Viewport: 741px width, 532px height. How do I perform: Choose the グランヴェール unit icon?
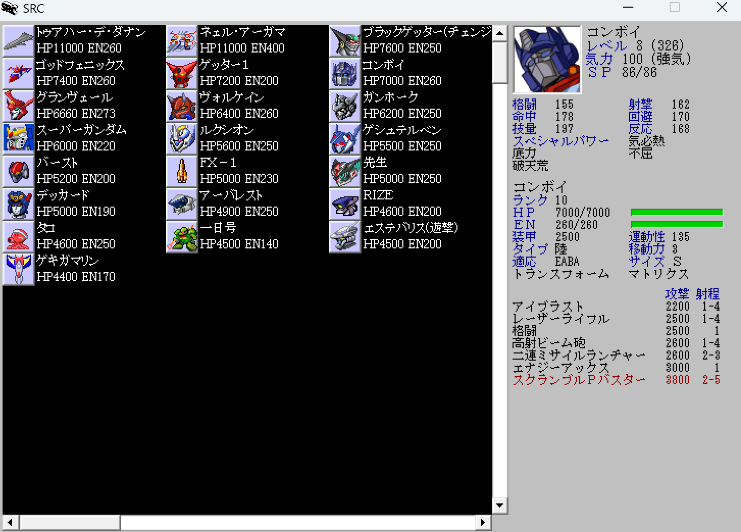pos(19,106)
